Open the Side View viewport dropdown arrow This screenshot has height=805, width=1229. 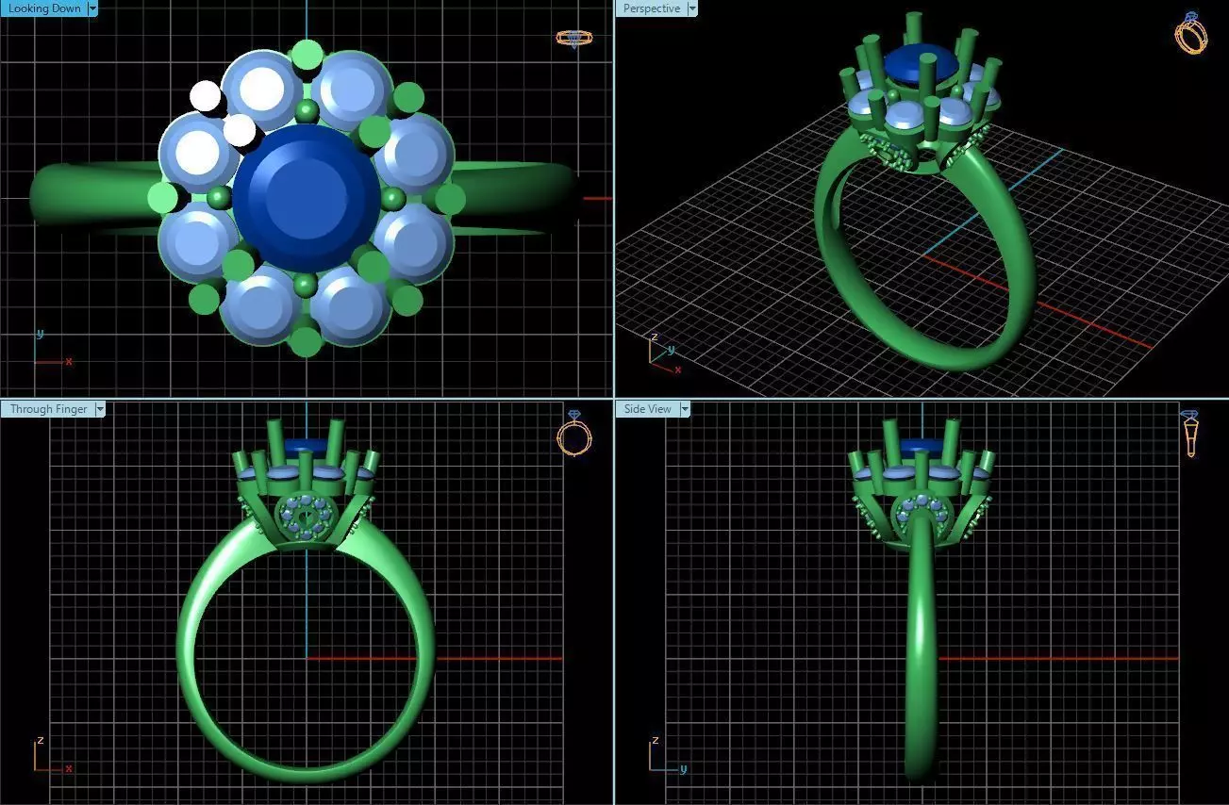(685, 409)
